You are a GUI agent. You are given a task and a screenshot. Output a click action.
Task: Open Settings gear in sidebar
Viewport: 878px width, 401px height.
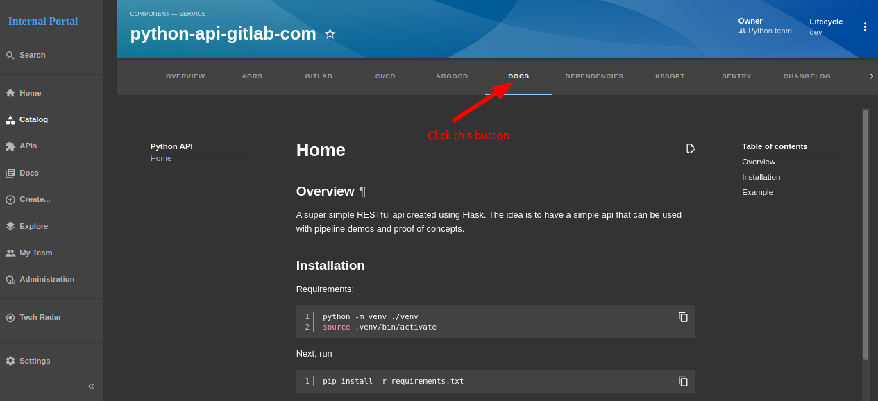10,361
